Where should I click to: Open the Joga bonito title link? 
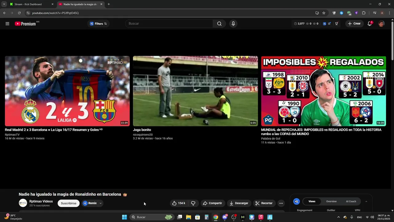[x=142, y=130]
